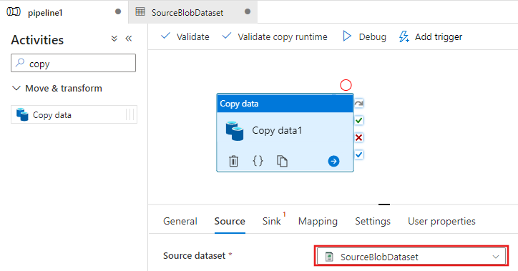Open the Sink tab
Image resolution: width=518 pixels, height=271 pixels.
click(272, 221)
